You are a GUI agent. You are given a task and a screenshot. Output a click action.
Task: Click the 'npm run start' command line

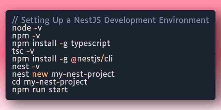[x=40, y=90]
